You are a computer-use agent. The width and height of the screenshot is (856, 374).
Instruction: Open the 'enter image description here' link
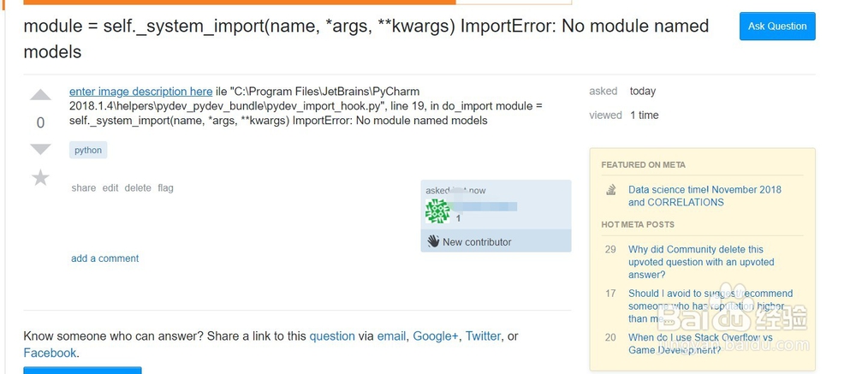140,92
